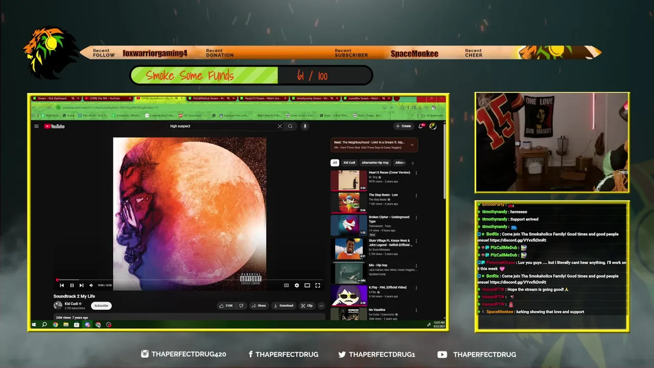Open YouTube notifications bell
This screenshot has height=368, width=654.
[422, 126]
